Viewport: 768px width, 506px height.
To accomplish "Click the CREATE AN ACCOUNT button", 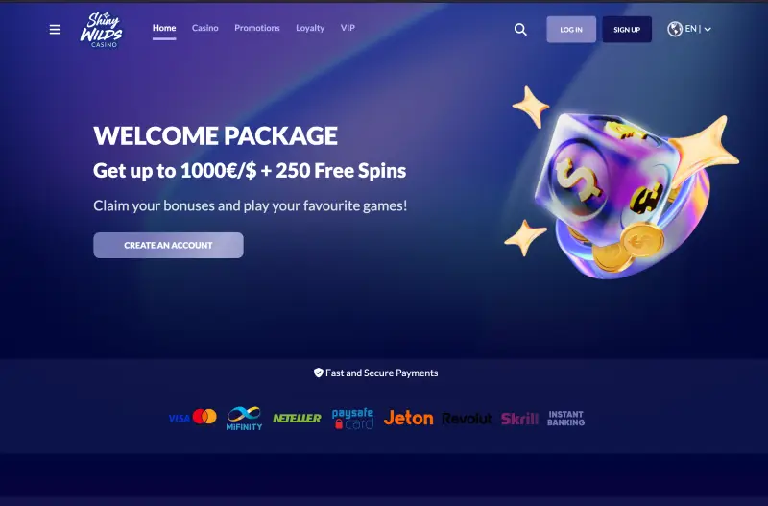I will (x=169, y=245).
